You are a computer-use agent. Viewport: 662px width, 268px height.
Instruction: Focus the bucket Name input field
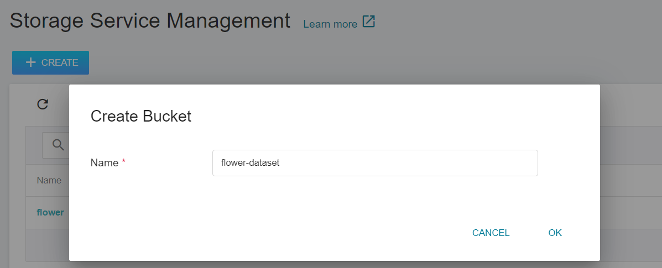tap(375, 163)
